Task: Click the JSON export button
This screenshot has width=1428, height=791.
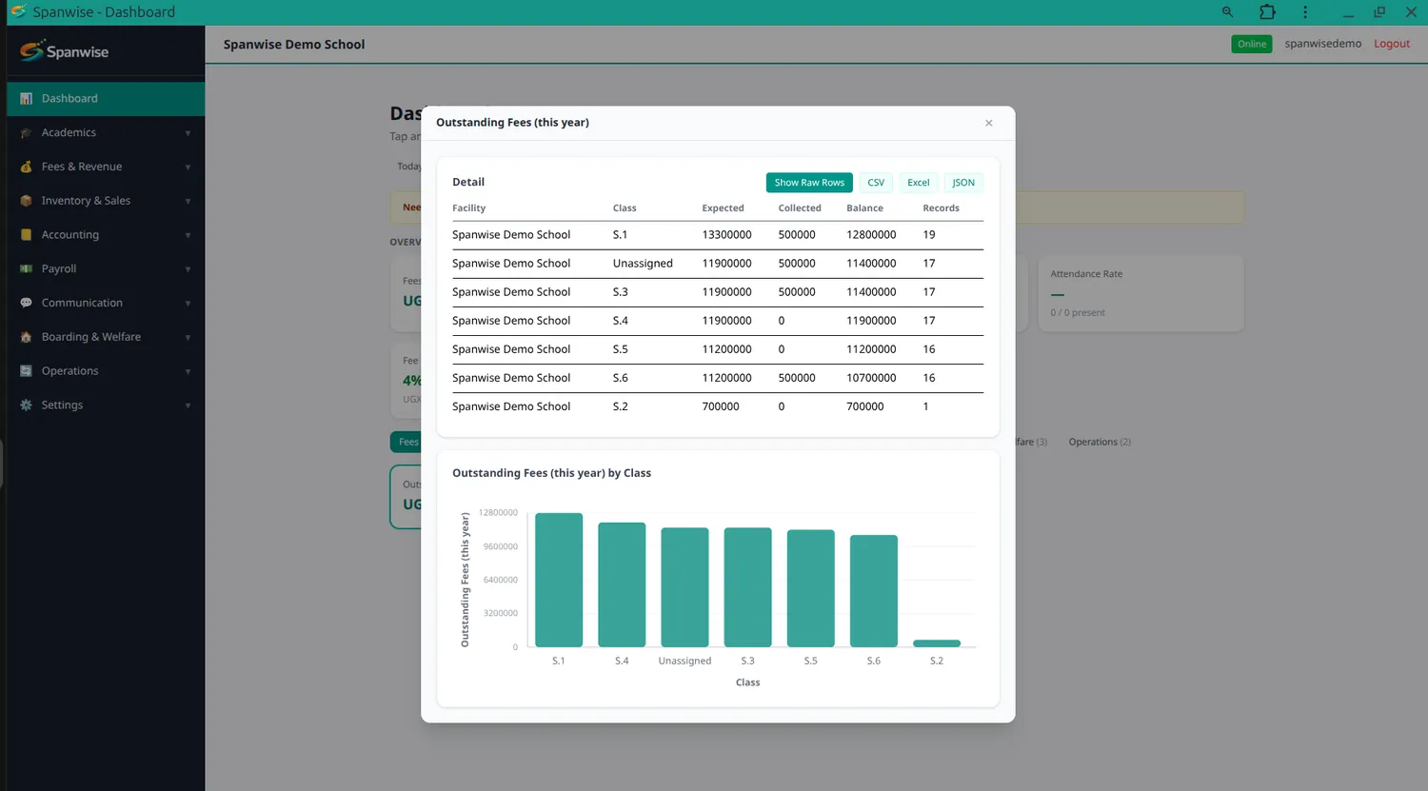Action: 963,183
